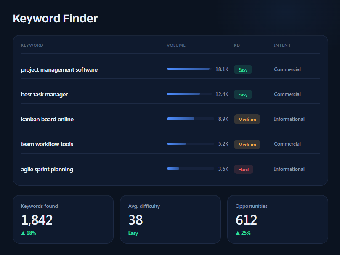Click Commercial intent for best task manager

click(287, 94)
